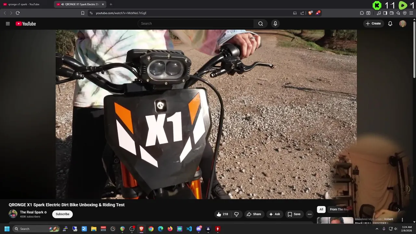Open File Explorer from the taskbar
This screenshot has width=416, height=234.
click(94, 229)
